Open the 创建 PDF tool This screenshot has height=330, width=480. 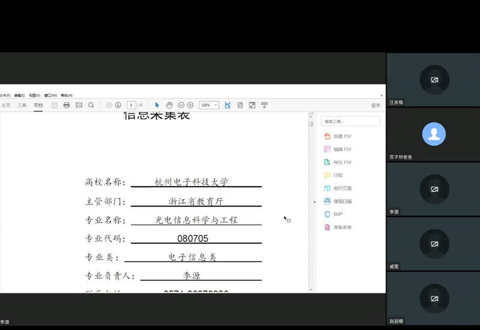(338, 136)
